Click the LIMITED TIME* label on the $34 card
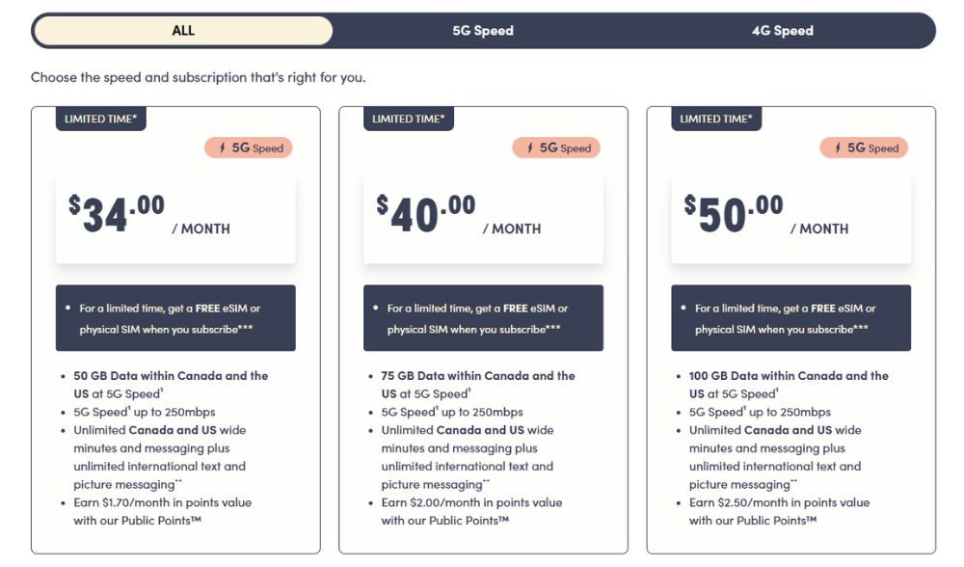 101,119
